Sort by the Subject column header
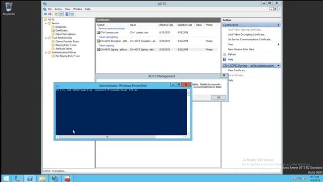The width and height of the screenshot is (323, 182). [x=113, y=25]
